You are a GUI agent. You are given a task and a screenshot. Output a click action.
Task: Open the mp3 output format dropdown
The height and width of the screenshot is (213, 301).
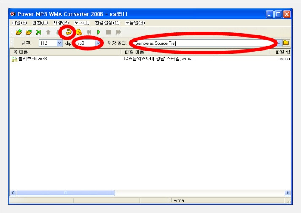coord(98,43)
